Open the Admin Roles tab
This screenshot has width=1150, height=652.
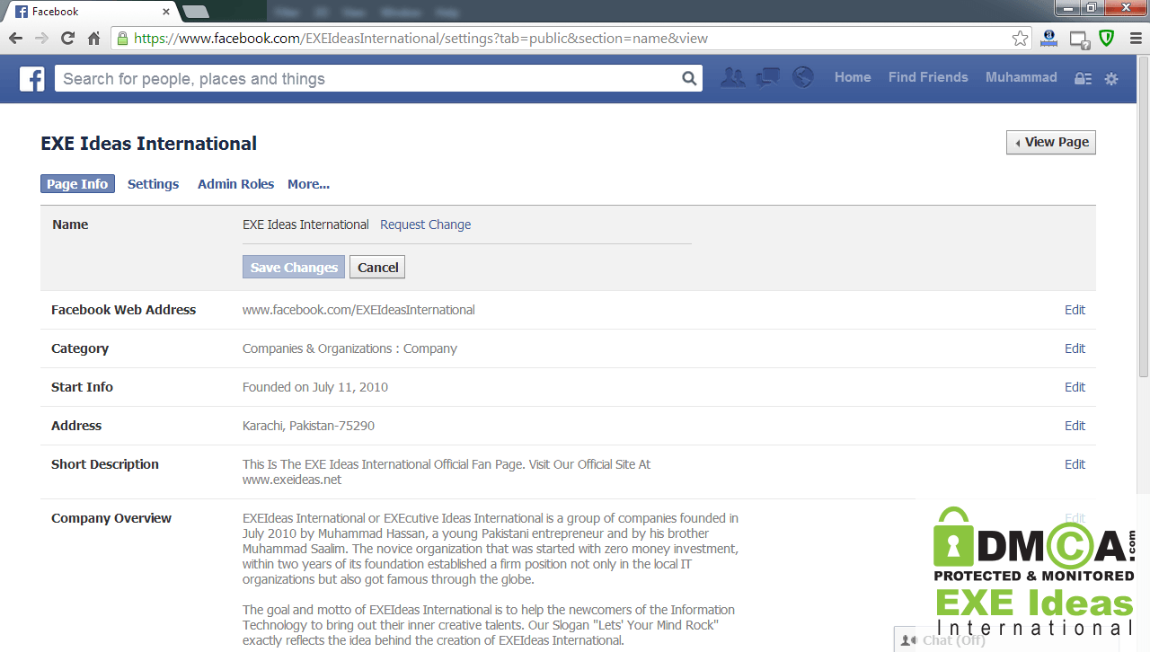point(235,184)
